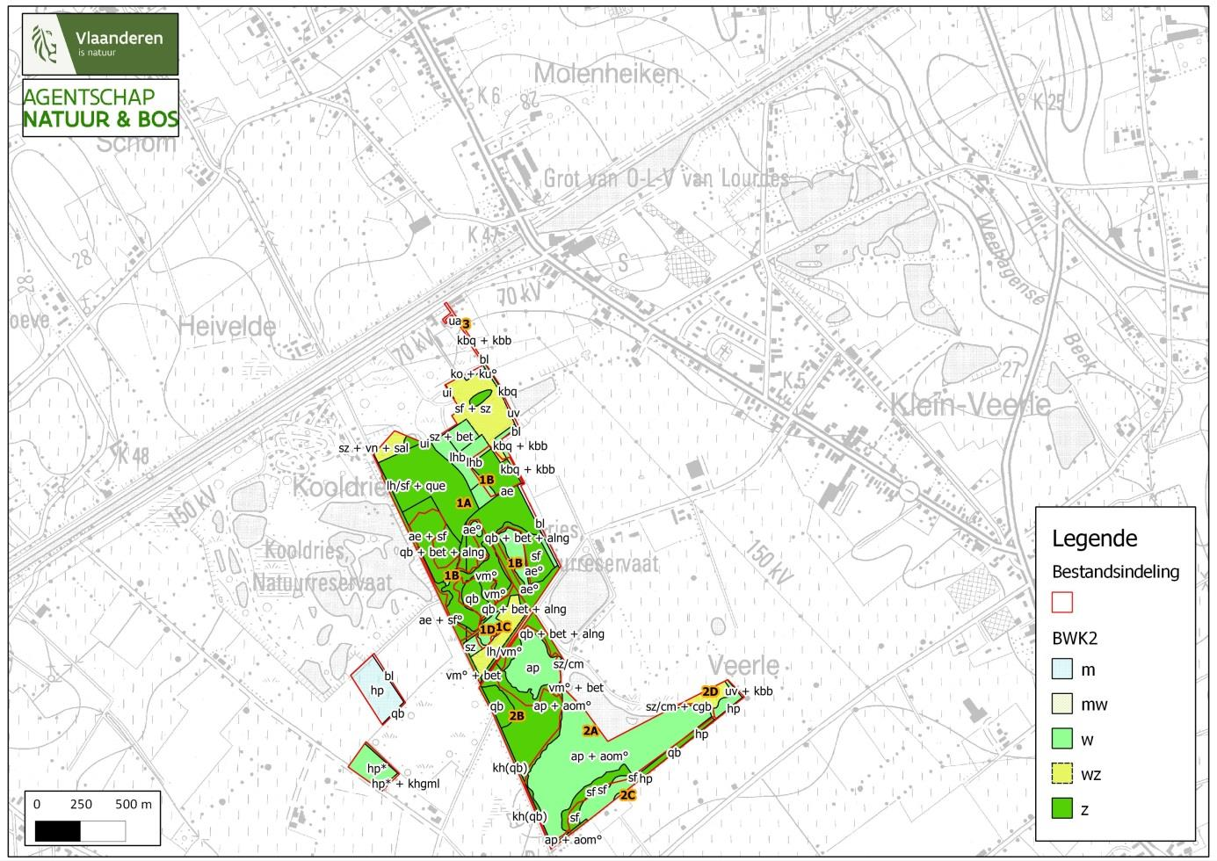Click stand marker 3 at the northern tip
This screenshot has height=861, width=1217.
(467, 322)
